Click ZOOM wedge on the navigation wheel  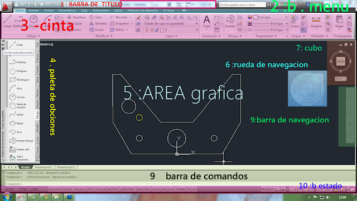307,77
